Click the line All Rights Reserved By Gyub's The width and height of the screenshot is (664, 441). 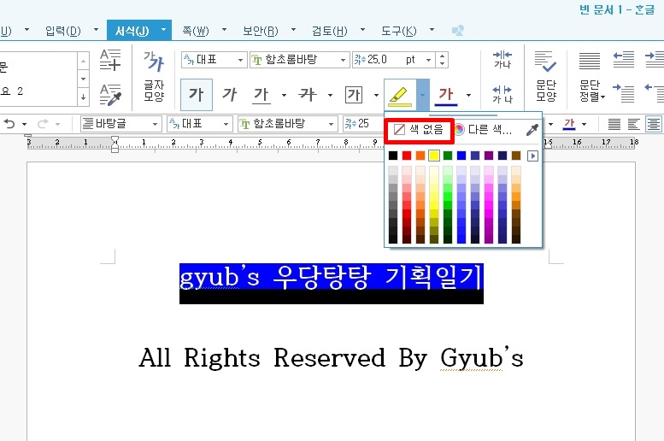click(332, 358)
